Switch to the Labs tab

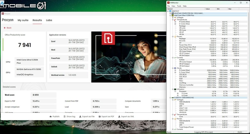coord(49,20)
